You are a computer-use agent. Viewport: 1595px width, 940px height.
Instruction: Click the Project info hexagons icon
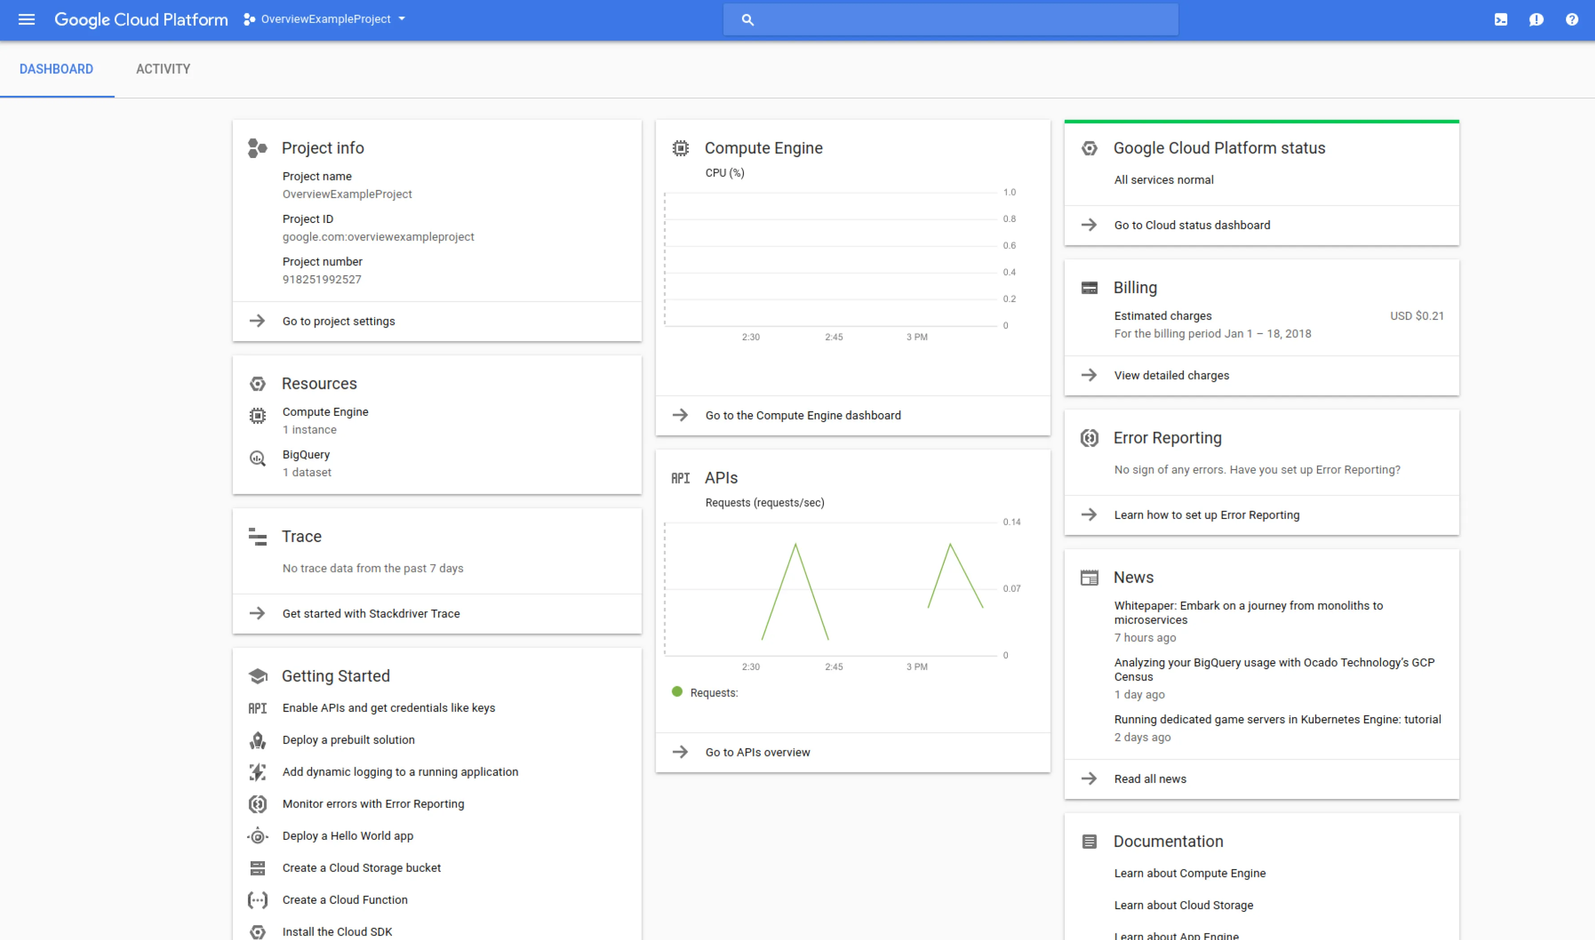pyautogui.click(x=257, y=148)
